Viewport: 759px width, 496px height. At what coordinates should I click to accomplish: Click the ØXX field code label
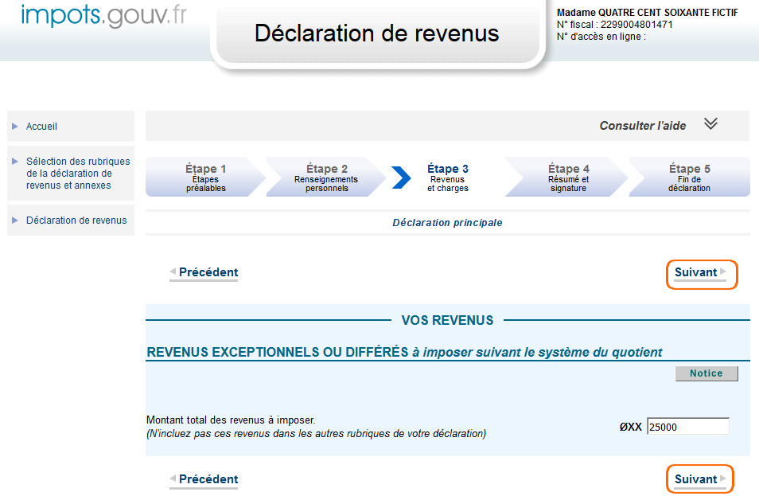click(630, 428)
